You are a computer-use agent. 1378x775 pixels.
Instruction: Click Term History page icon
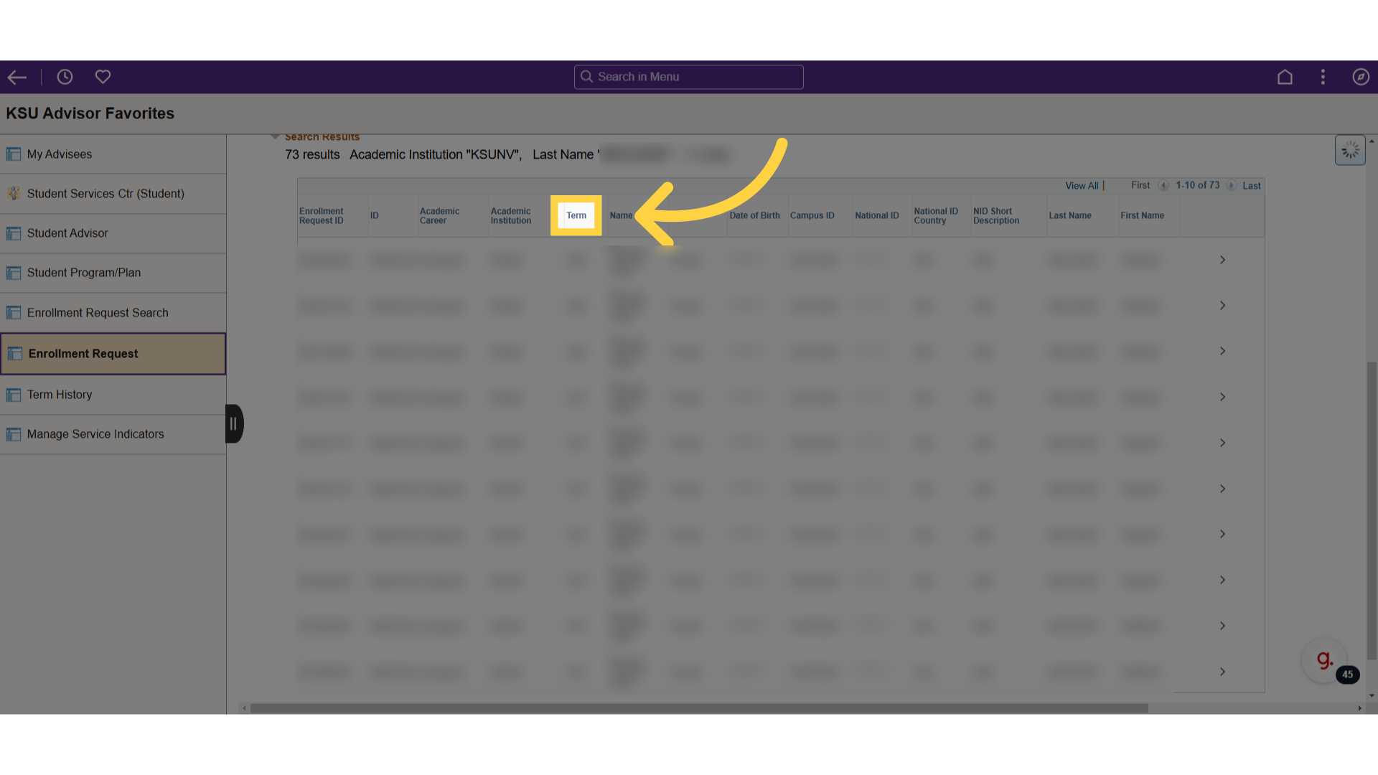pos(14,395)
